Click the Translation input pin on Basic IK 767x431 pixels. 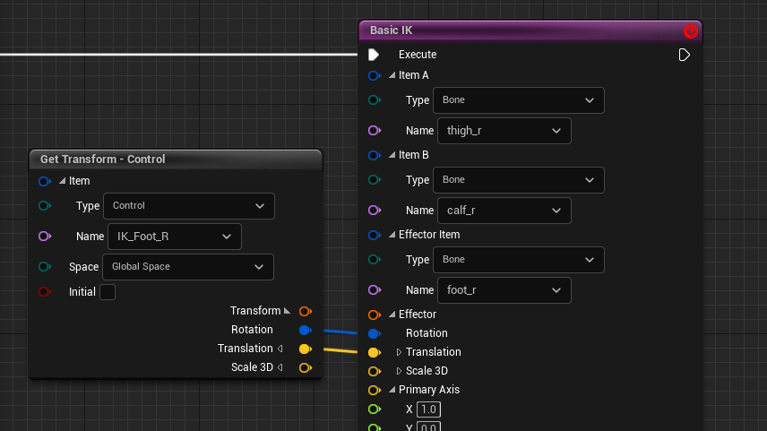tap(375, 353)
